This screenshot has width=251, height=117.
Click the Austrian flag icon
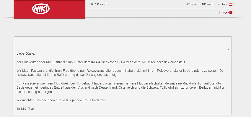click(231, 4)
